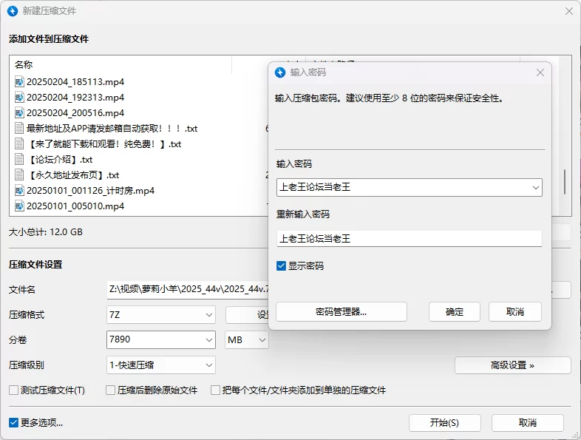Viewport: 581px width, 440px height.
Task: Click the 确定 button in the password dialog
Action: tap(454, 311)
